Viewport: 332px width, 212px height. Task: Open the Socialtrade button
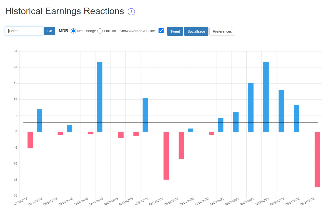pyautogui.click(x=196, y=31)
